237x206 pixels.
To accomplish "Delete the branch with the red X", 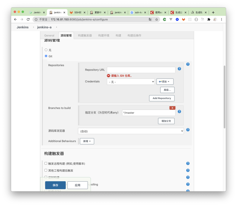I will click(x=172, y=108).
